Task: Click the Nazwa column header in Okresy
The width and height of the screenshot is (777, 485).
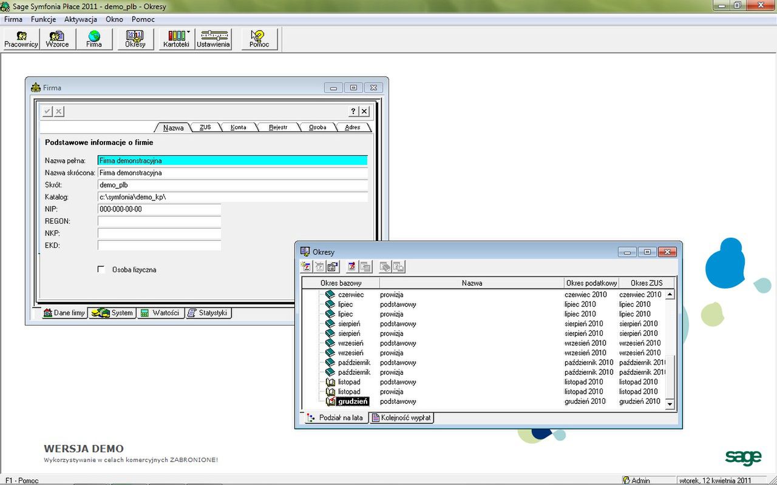Action: tap(472, 283)
